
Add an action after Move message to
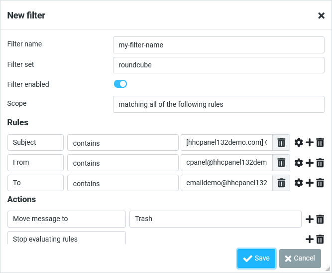point(310,219)
